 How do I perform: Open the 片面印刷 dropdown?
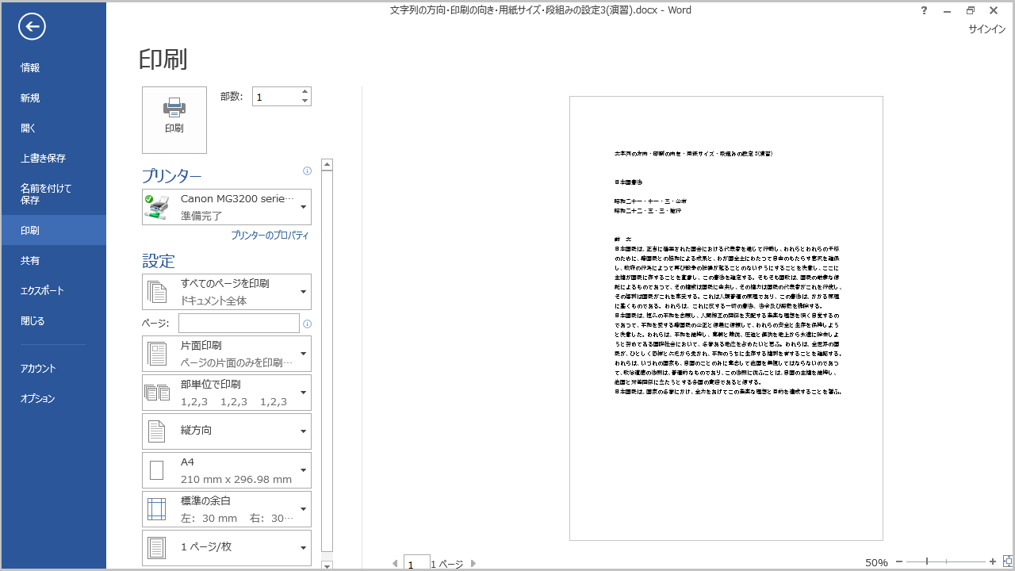[x=227, y=354]
